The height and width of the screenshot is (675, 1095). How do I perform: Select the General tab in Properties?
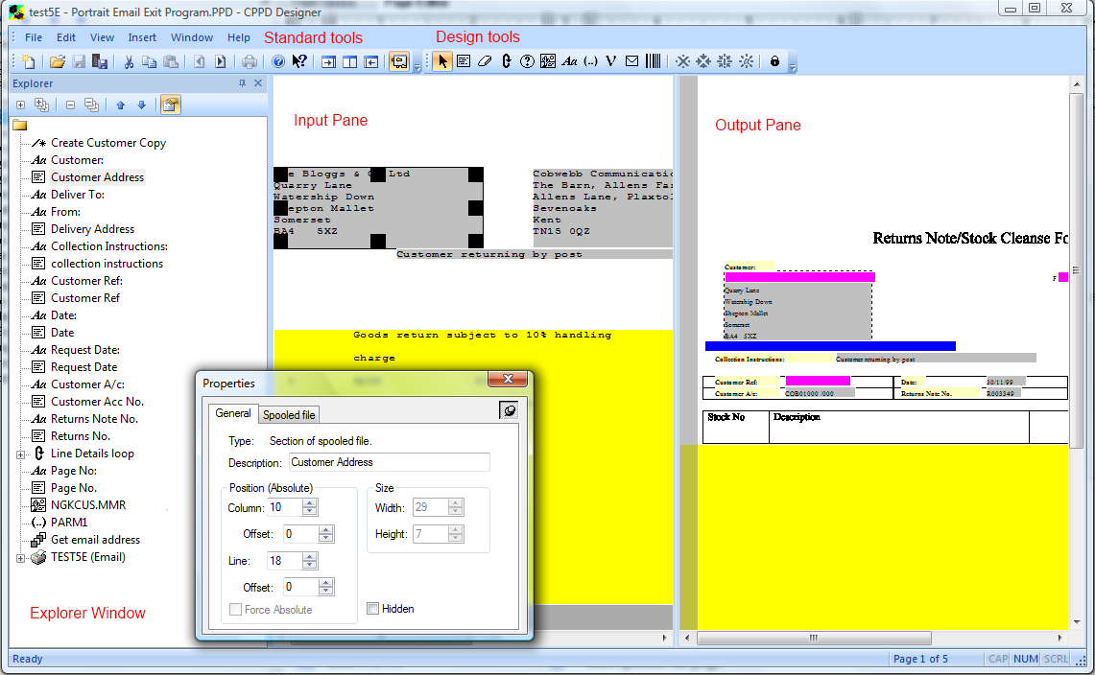(x=233, y=413)
